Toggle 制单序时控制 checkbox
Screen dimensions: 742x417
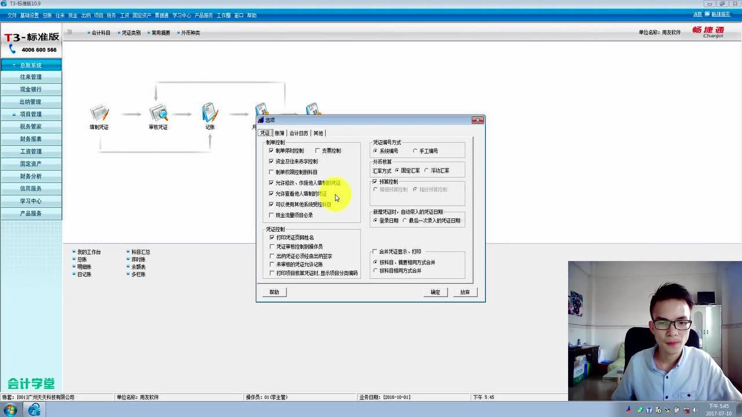271,151
